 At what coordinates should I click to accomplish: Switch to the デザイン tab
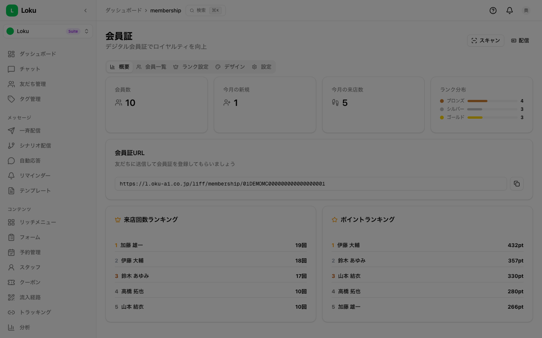coord(230,67)
